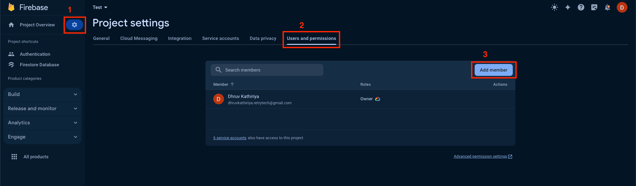Click the Authentication people icon
Screen dimensions: 636x186
pyautogui.click(x=11, y=54)
